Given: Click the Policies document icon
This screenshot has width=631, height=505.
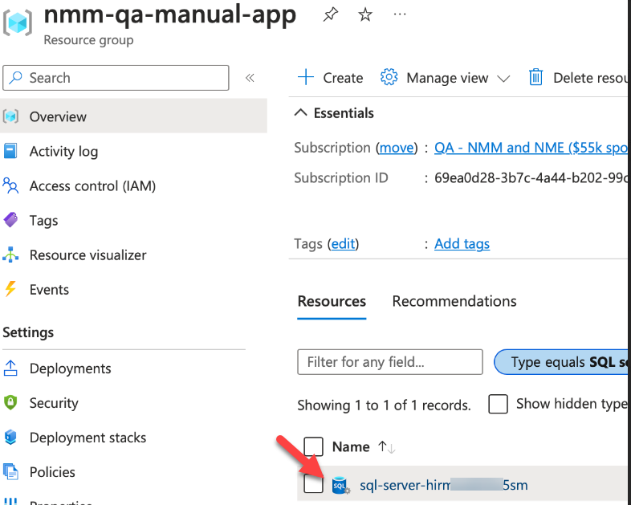Looking at the screenshot, I should (x=10, y=471).
